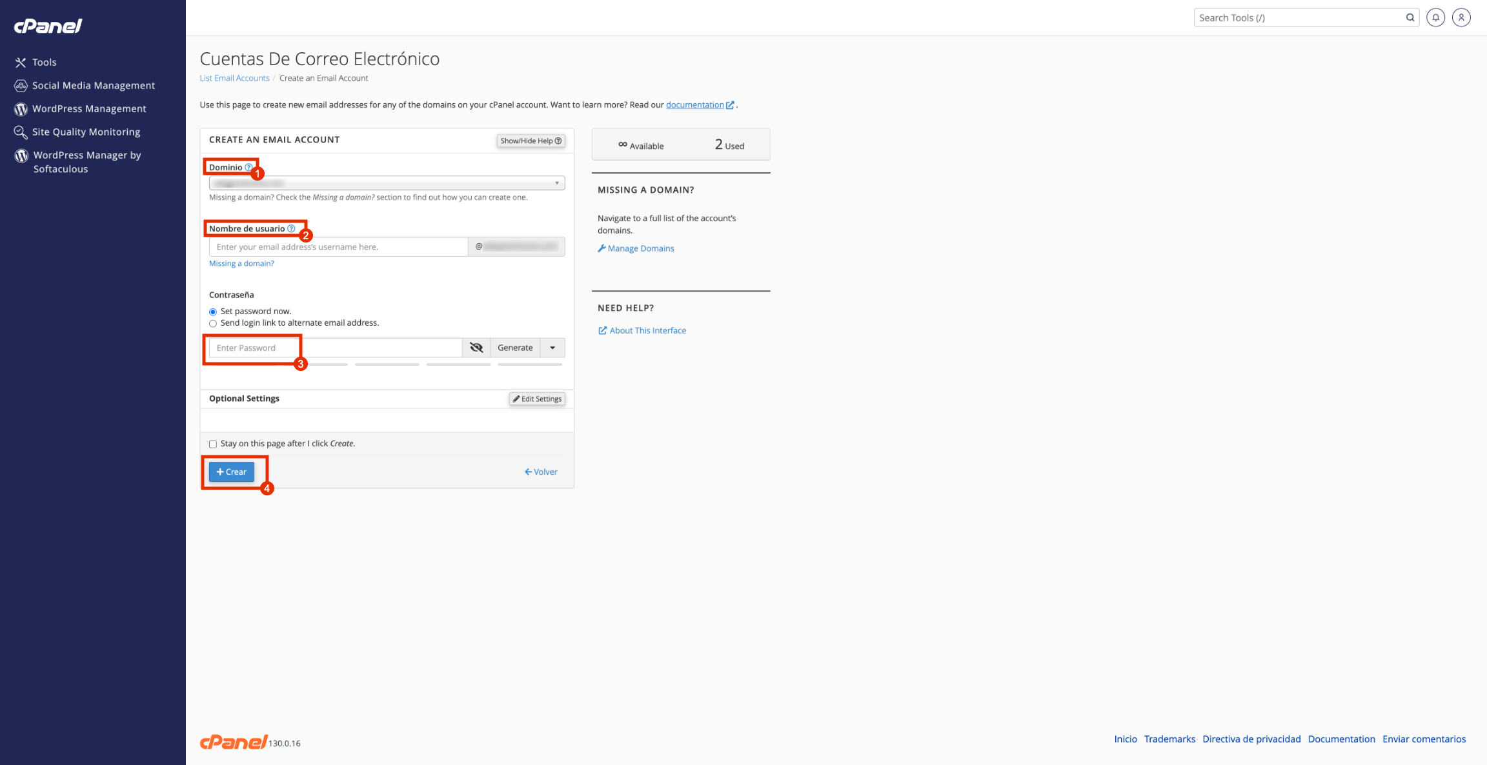
Task: Click the Social Media Management icon
Action: coord(21,86)
